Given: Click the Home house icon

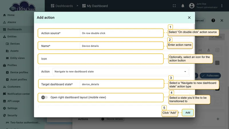Looking at the screenshot, I should coord(4,15).
